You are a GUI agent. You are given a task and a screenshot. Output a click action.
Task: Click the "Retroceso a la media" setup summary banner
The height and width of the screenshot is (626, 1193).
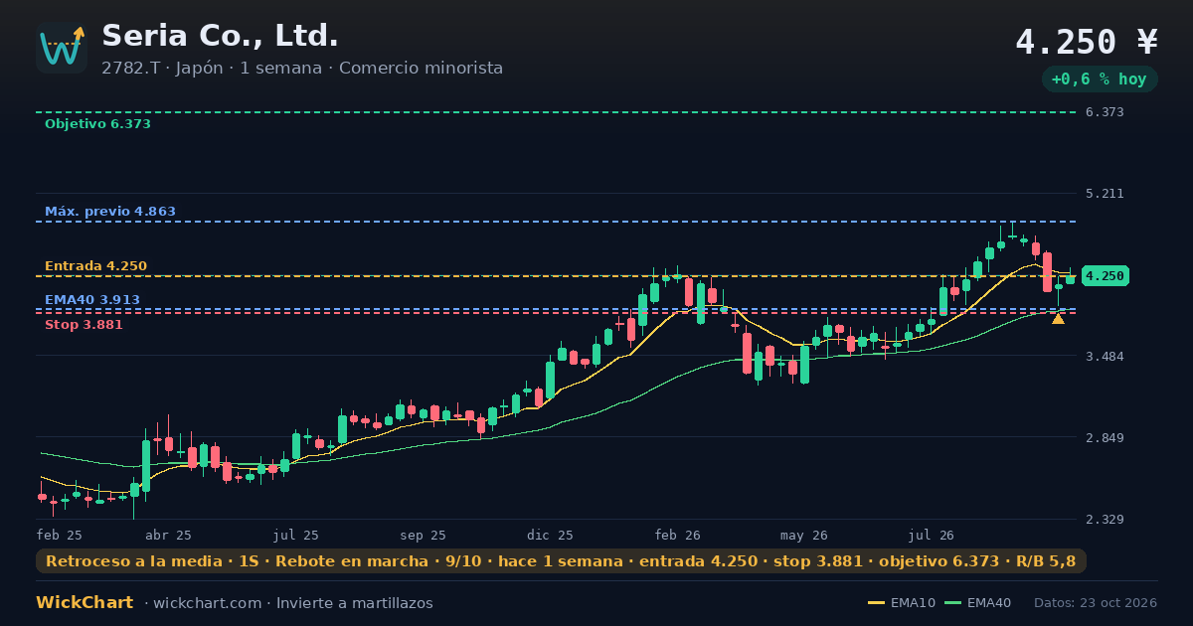click(x=561, y=561)
